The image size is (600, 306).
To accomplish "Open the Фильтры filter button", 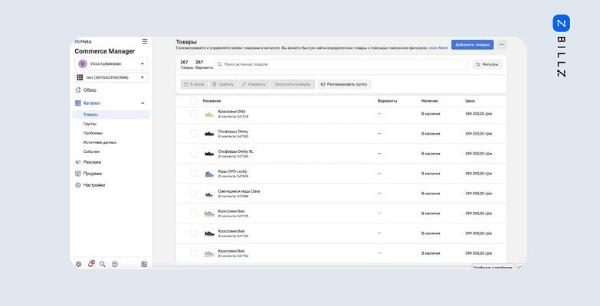I will 487,65.
